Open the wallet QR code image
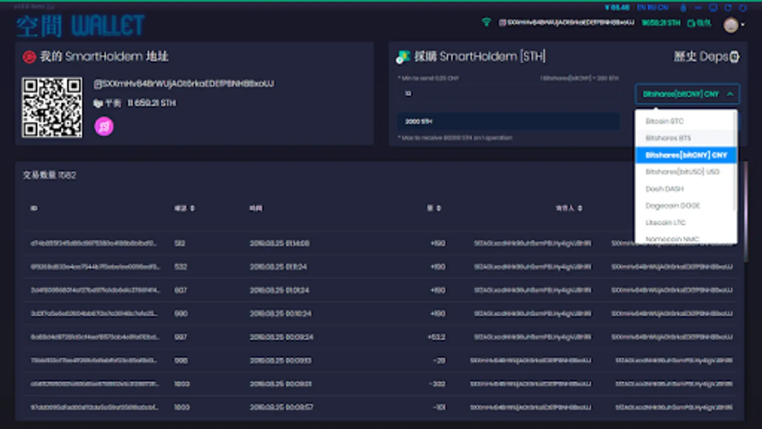The width and height of the screenshot is (762, 429). 52,108
